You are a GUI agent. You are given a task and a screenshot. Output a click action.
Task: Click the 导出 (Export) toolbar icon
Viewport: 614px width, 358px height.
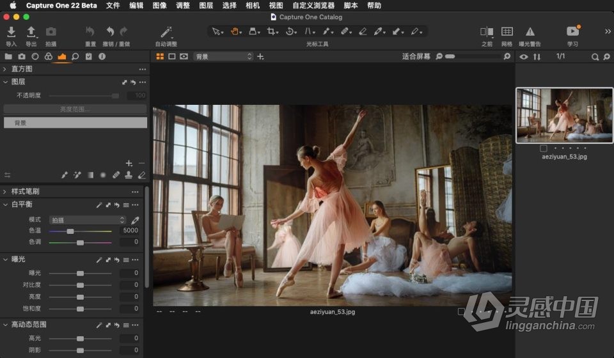(x=31, y=32)
